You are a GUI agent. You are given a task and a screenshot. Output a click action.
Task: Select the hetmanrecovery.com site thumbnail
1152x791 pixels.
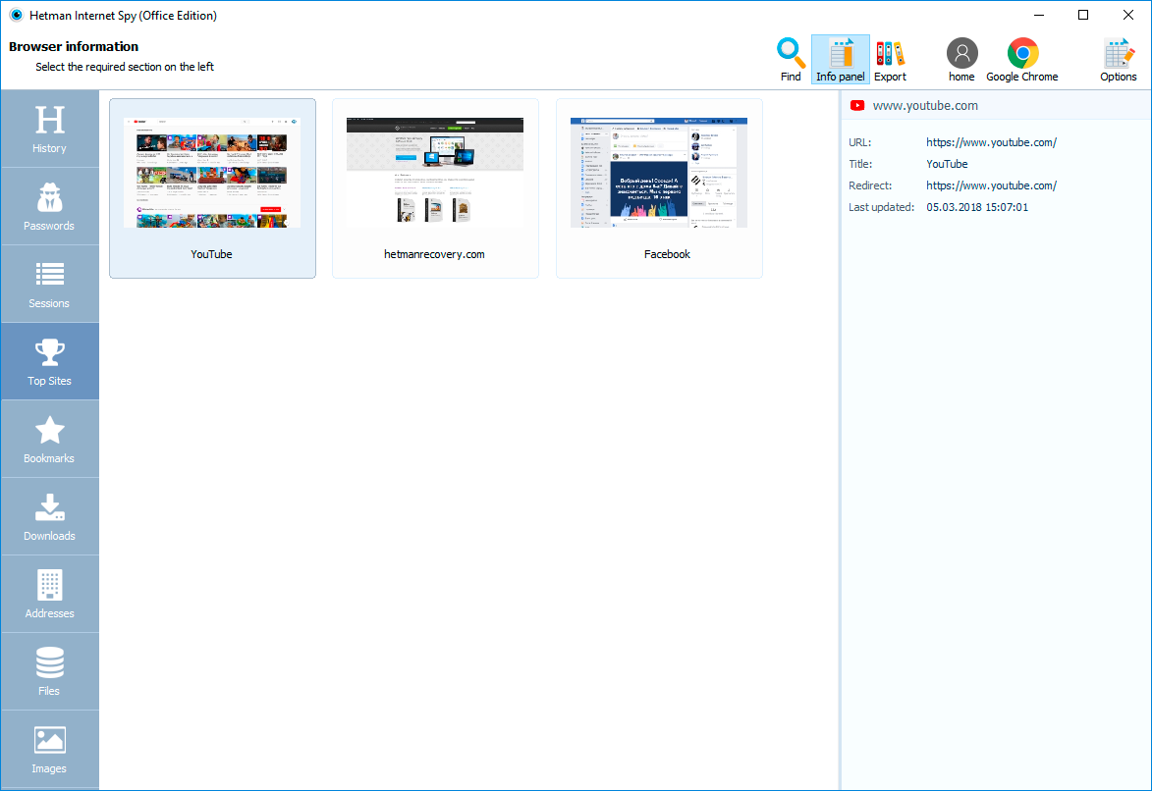[435, 188]
